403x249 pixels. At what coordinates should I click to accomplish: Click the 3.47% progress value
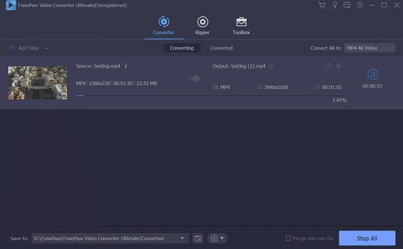pos(339,100)
